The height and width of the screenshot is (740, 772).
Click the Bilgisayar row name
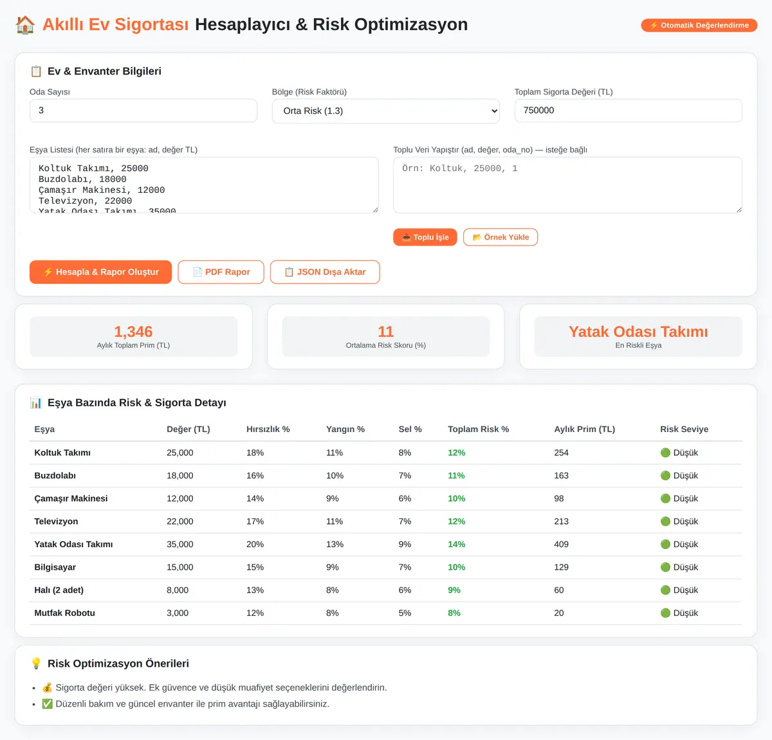tap(55, 567)
